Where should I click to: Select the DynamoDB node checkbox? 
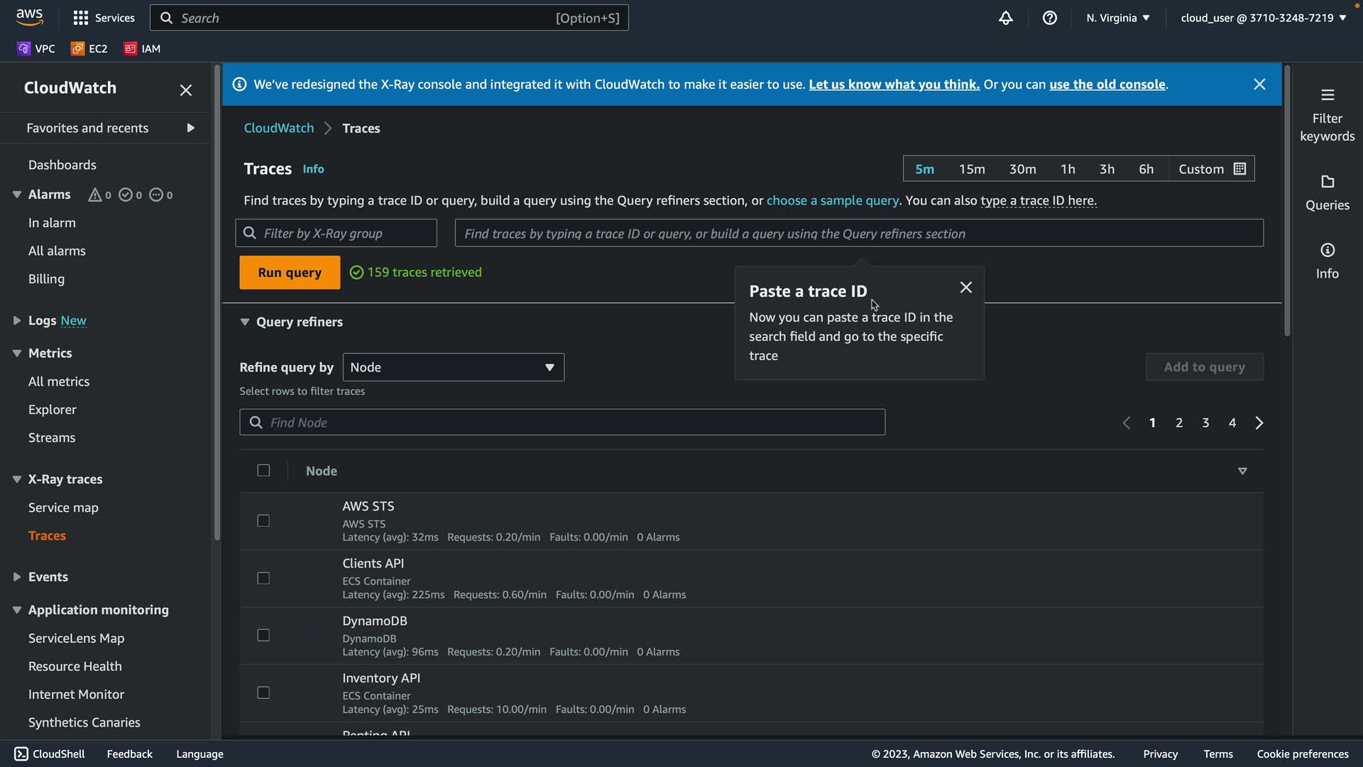click(263, 636)
